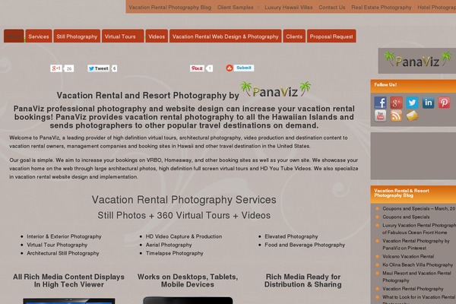Open the 'Volcano Vacation Rental' blog post

point(408,257)
